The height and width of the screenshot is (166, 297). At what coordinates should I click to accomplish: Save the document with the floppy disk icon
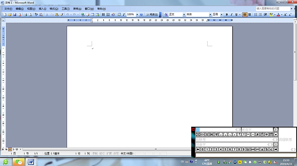[14, 15]
